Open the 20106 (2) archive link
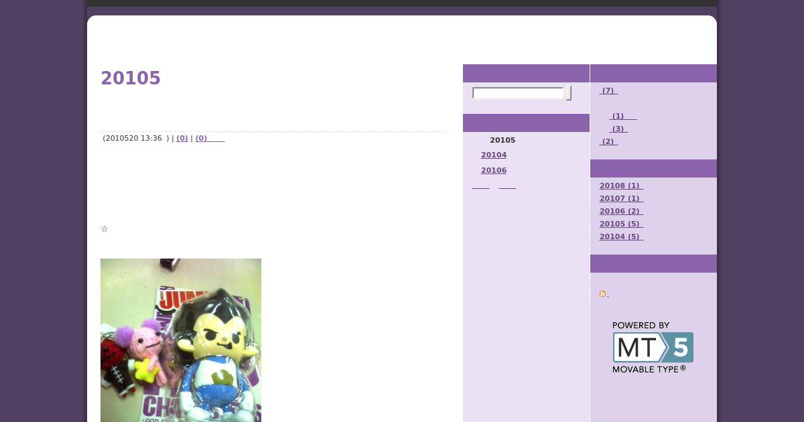804x422 pixels. [621, 211]
